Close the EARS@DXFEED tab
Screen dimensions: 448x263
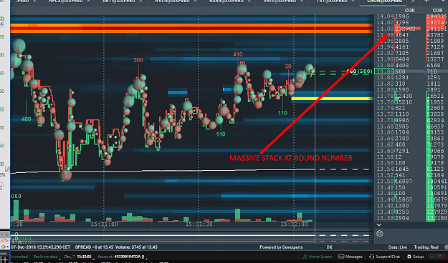tap(249, 1)
